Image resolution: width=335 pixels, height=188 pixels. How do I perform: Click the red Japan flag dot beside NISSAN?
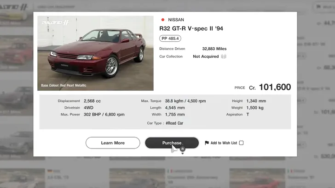(163, 20)
